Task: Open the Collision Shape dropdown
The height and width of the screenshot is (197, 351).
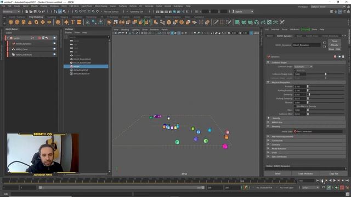Action: tap(303, 67)
